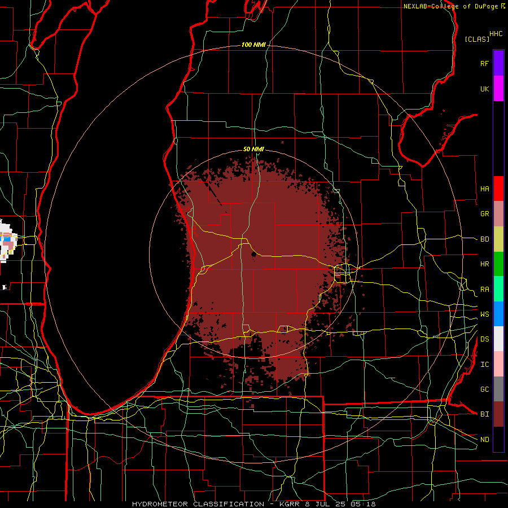
Task: Click the IC legend label
Action: click(484, 365)
